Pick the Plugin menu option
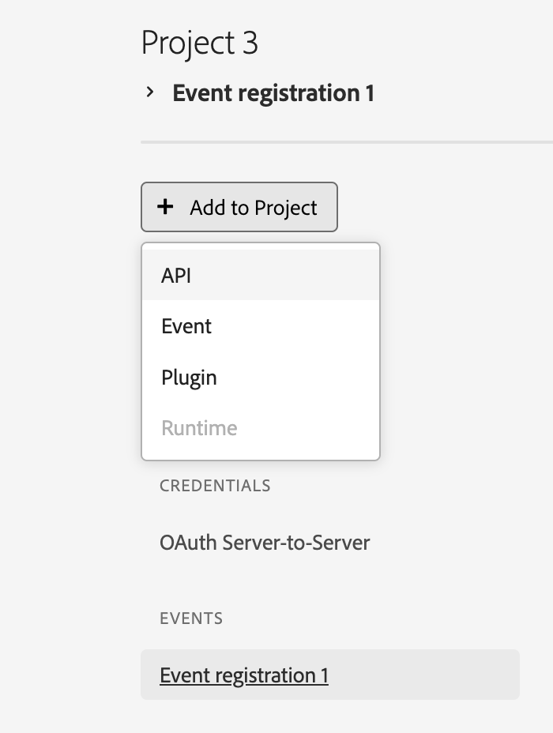This screenshot has width=553, height=733. click(x=189, y=377)
